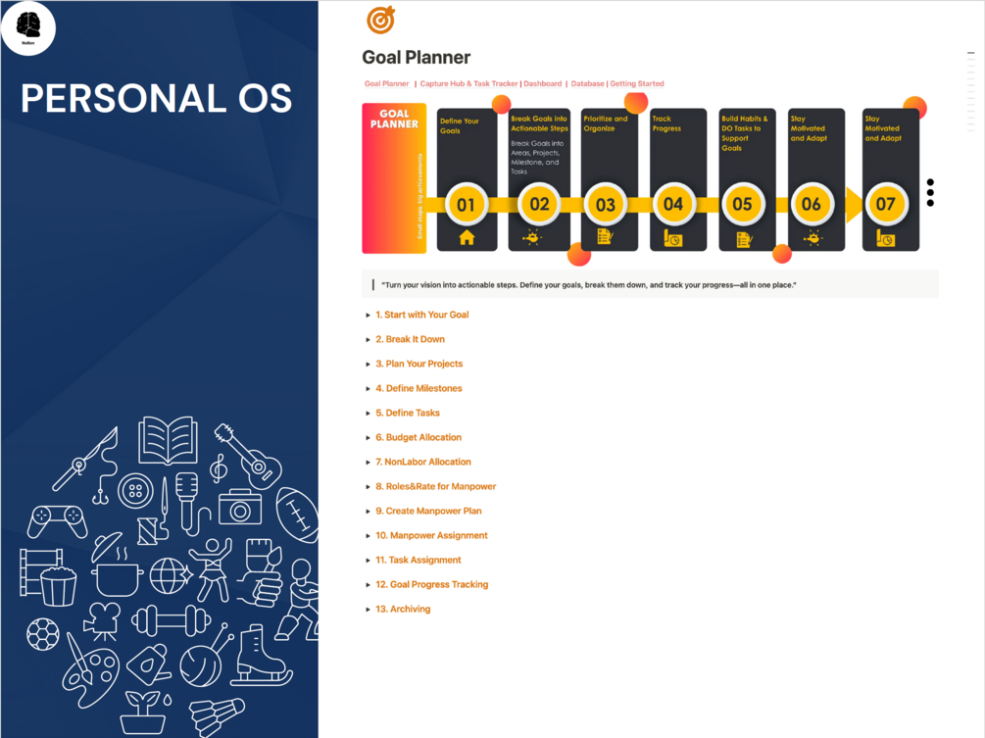Click the home icon under step 01

(x=467, y=235)
